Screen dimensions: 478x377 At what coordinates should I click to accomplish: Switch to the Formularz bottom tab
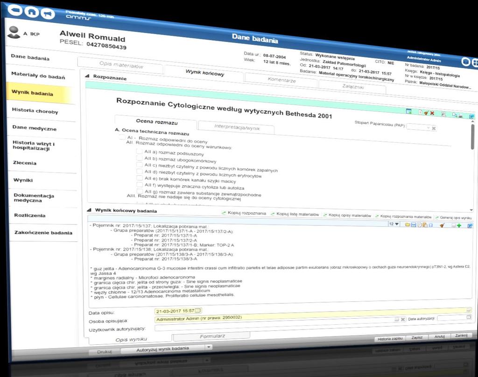click(x=212, y=336)
